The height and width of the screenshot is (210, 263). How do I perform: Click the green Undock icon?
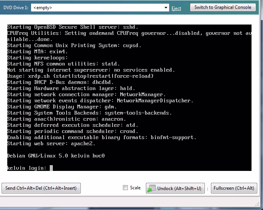tap(152, 188)
